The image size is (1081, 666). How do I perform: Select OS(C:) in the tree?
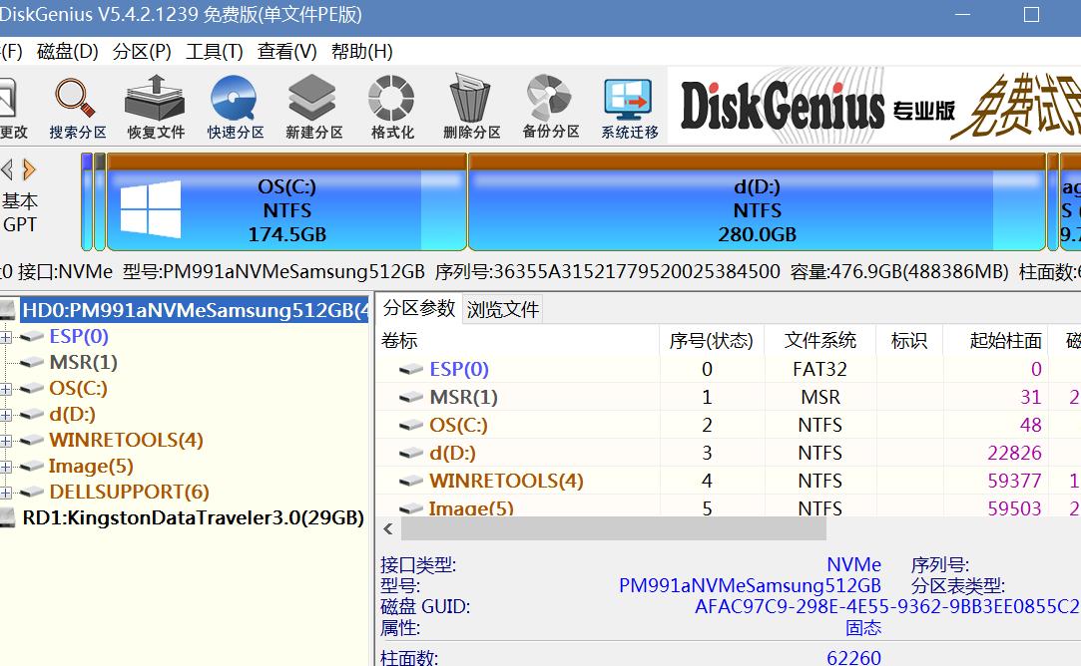(x=78, y=389)
